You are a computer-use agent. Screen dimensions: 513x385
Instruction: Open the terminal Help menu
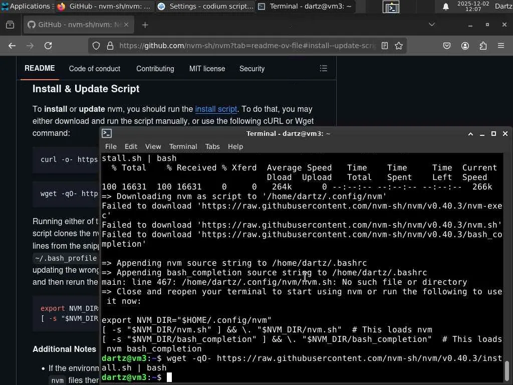[235, 147]
